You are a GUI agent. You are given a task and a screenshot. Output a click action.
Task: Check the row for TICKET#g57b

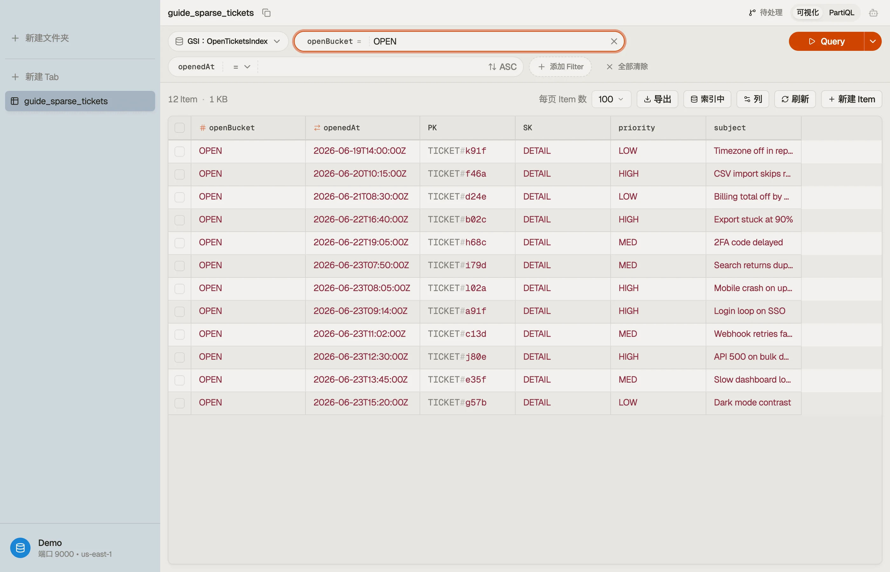pos(179,403)
